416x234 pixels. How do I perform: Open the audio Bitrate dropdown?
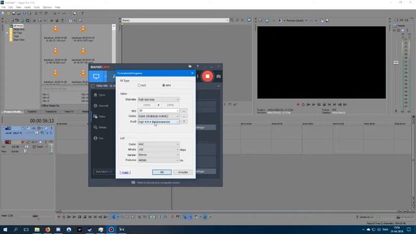tap(159, 149)
